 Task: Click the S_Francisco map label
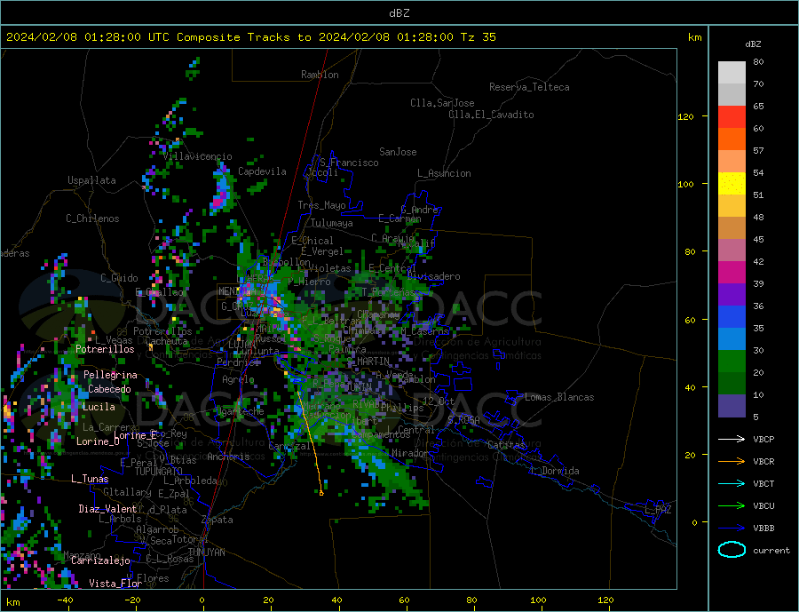click(349, 163)
